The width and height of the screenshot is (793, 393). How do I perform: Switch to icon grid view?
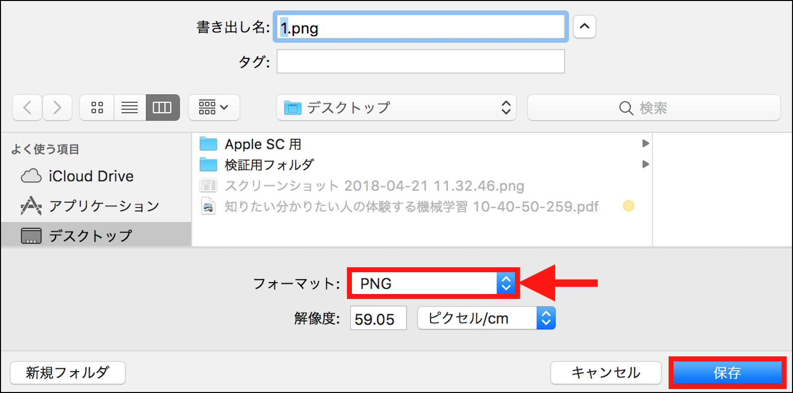click(97, 107)
